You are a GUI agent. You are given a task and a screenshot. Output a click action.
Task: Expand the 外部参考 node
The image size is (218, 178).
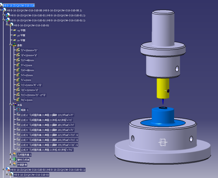(10, 164)
